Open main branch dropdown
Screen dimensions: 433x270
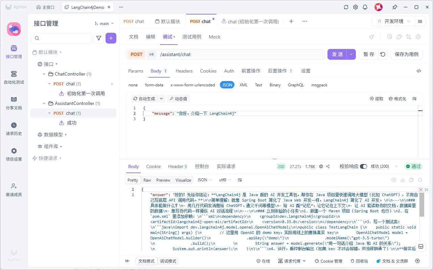point(104,23)
